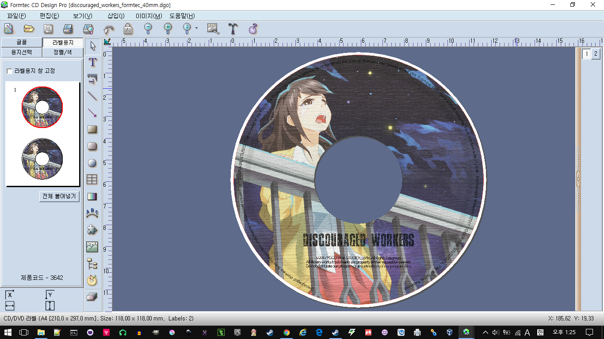
Task: Select the curved ABC text tool
Action: coord(92,213)
